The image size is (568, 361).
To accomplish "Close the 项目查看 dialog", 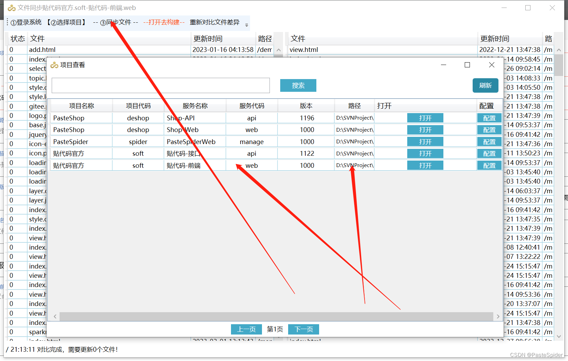I will tap(492, 65).
